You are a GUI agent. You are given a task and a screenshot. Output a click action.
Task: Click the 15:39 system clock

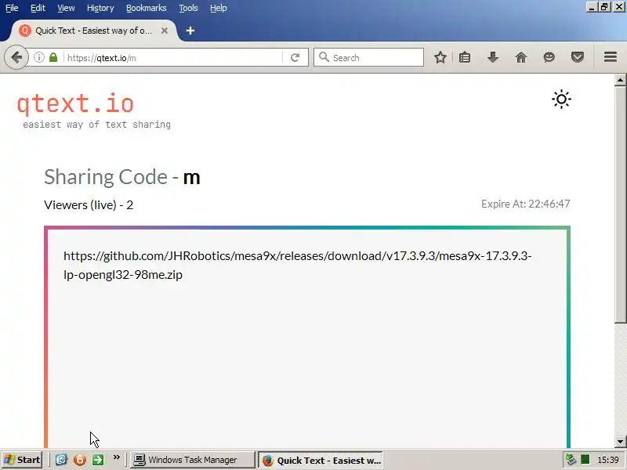(608, 460)
